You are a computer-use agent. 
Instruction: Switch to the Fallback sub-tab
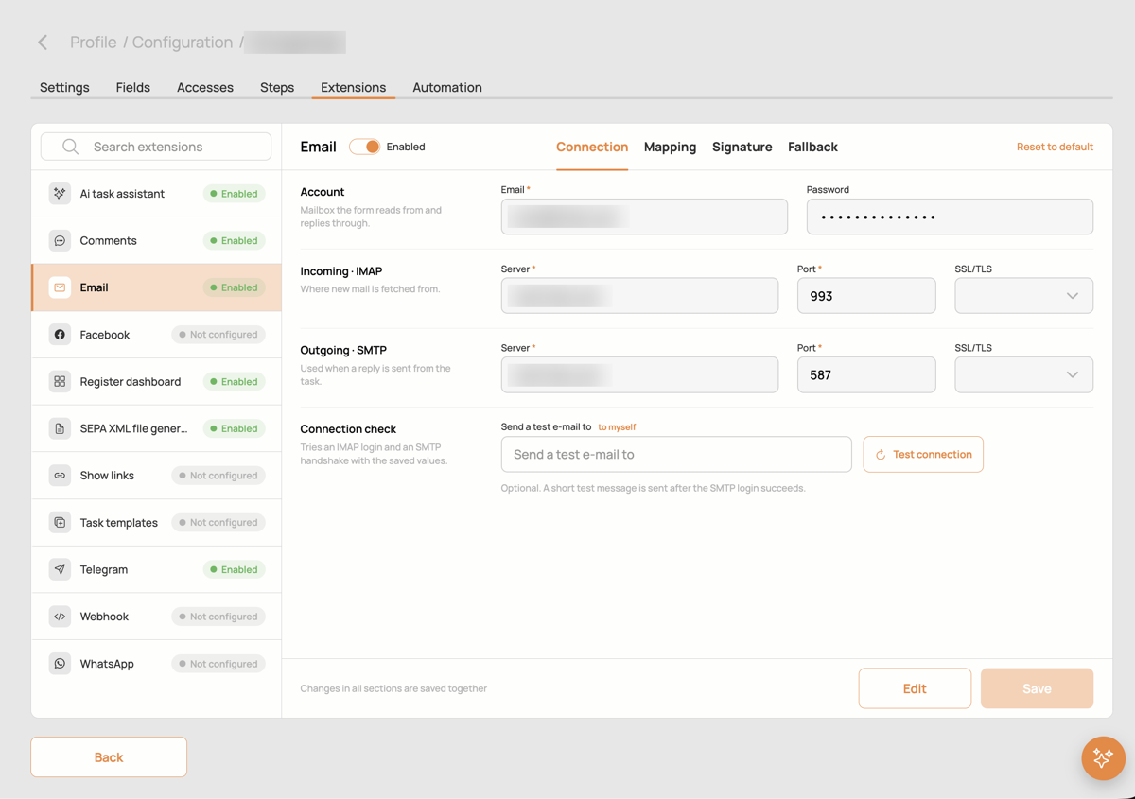point(812,147)
